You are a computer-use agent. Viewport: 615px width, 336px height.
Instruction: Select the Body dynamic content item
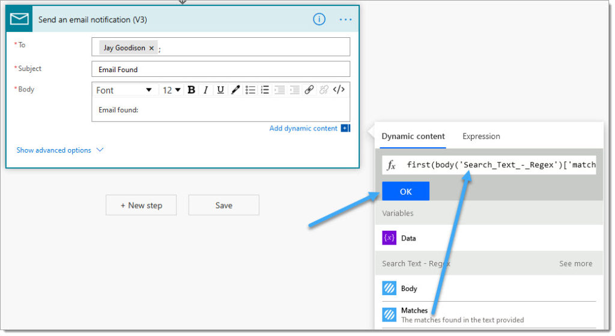[x=489, y=289]
